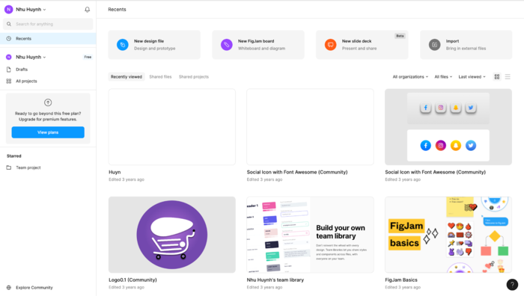The image size is (524, 296).
Task: Select the Shared projects tab
Action: pos(194,77)
